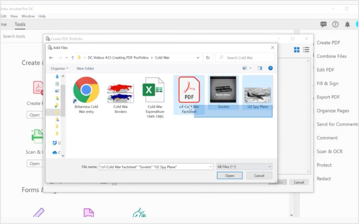Open Acrobat notifications bell

(x=348, y=24)
